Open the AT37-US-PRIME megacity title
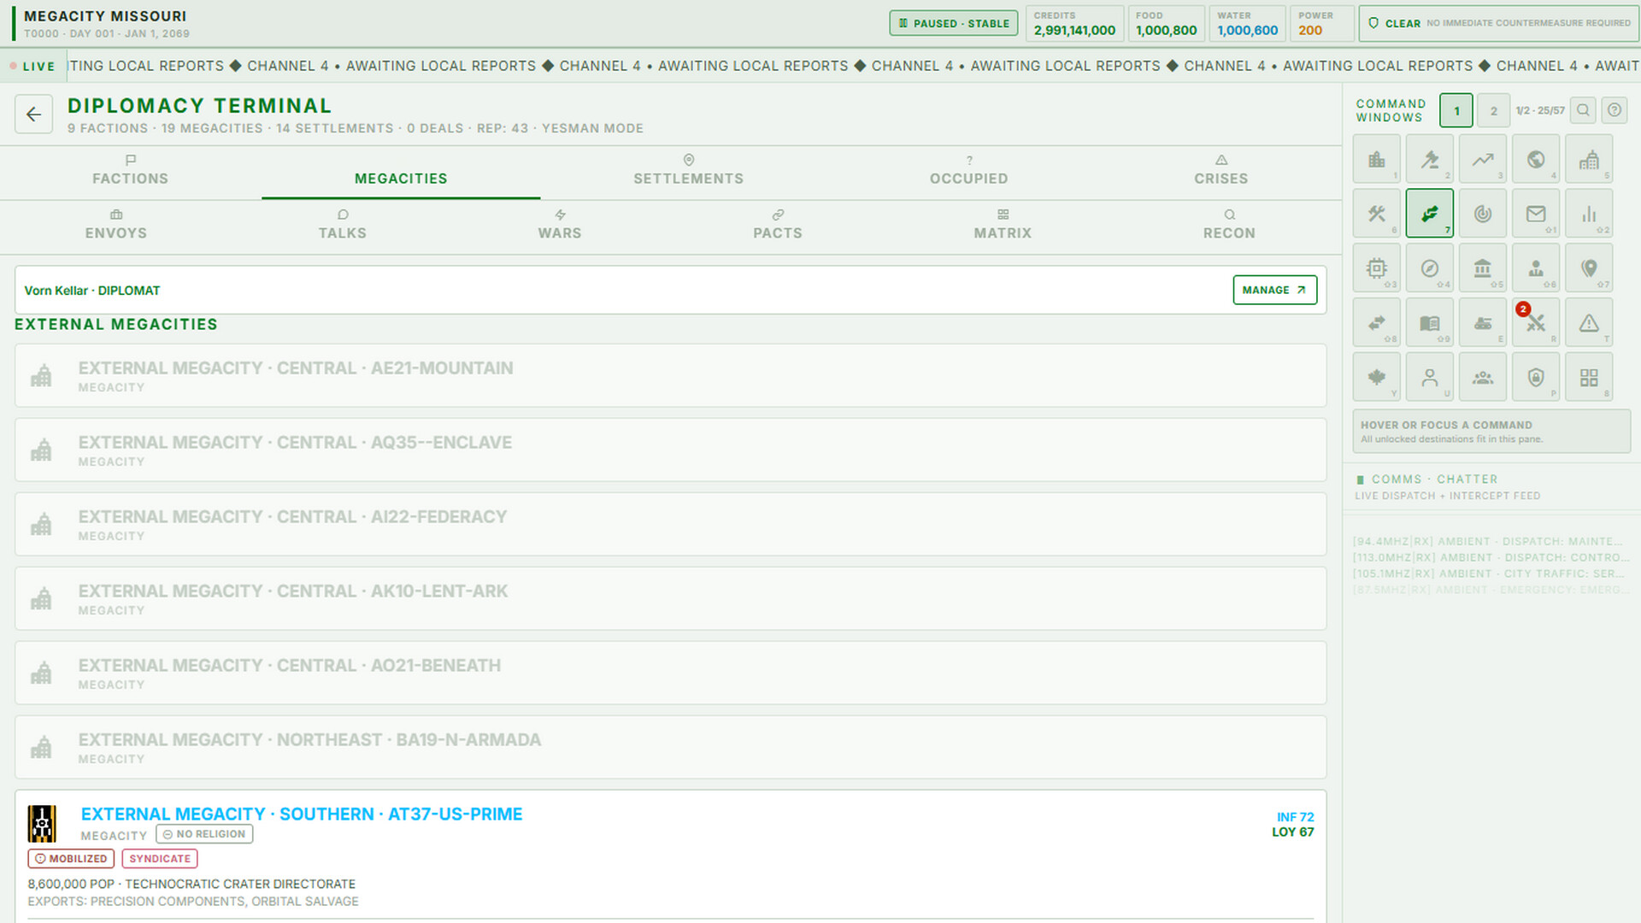This screenshot has width=1641, height=923. click(302, 814)
